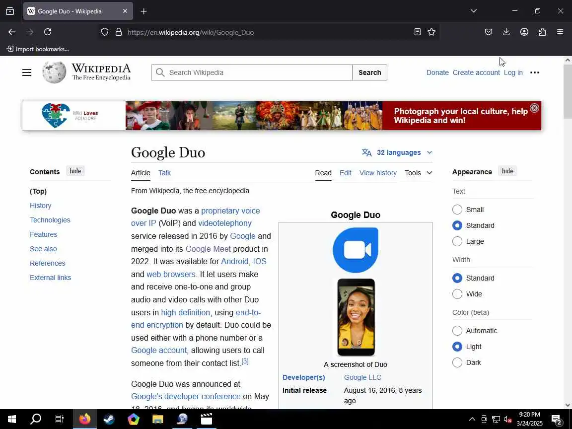Open the Edit tab
This screenshot has height=429, width=572.
pyautogui.click(x=346, y=173)
